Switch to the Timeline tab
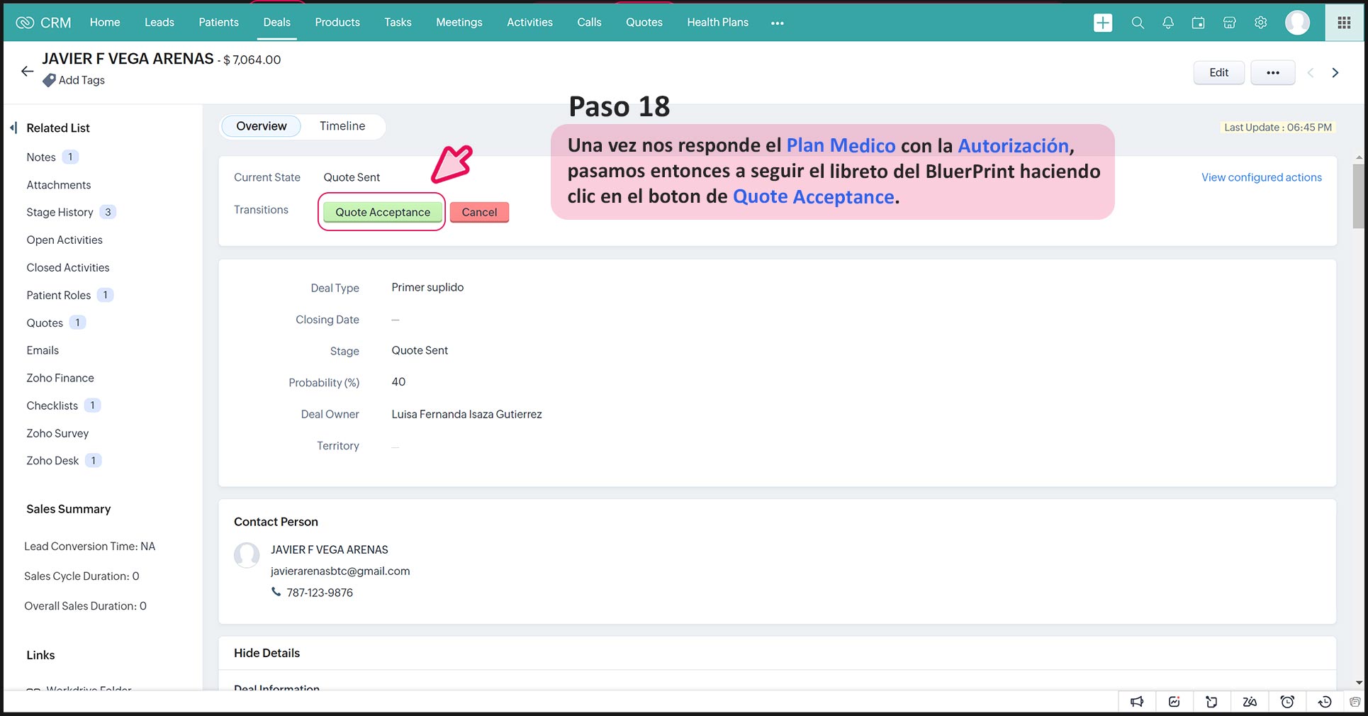1368x716 pixels. coord(342,126)
